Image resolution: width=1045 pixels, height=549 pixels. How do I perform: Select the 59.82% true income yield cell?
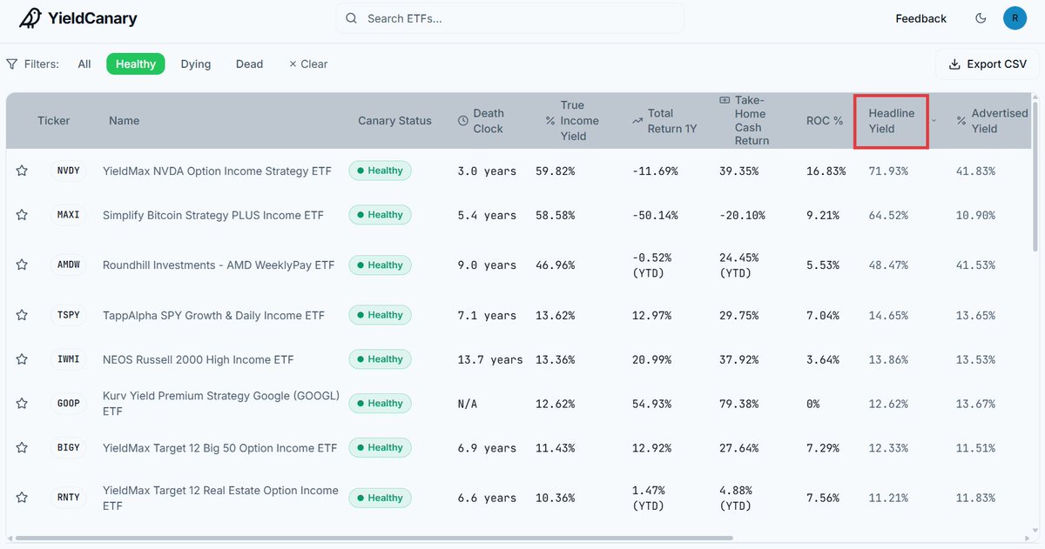pos(556,171)
